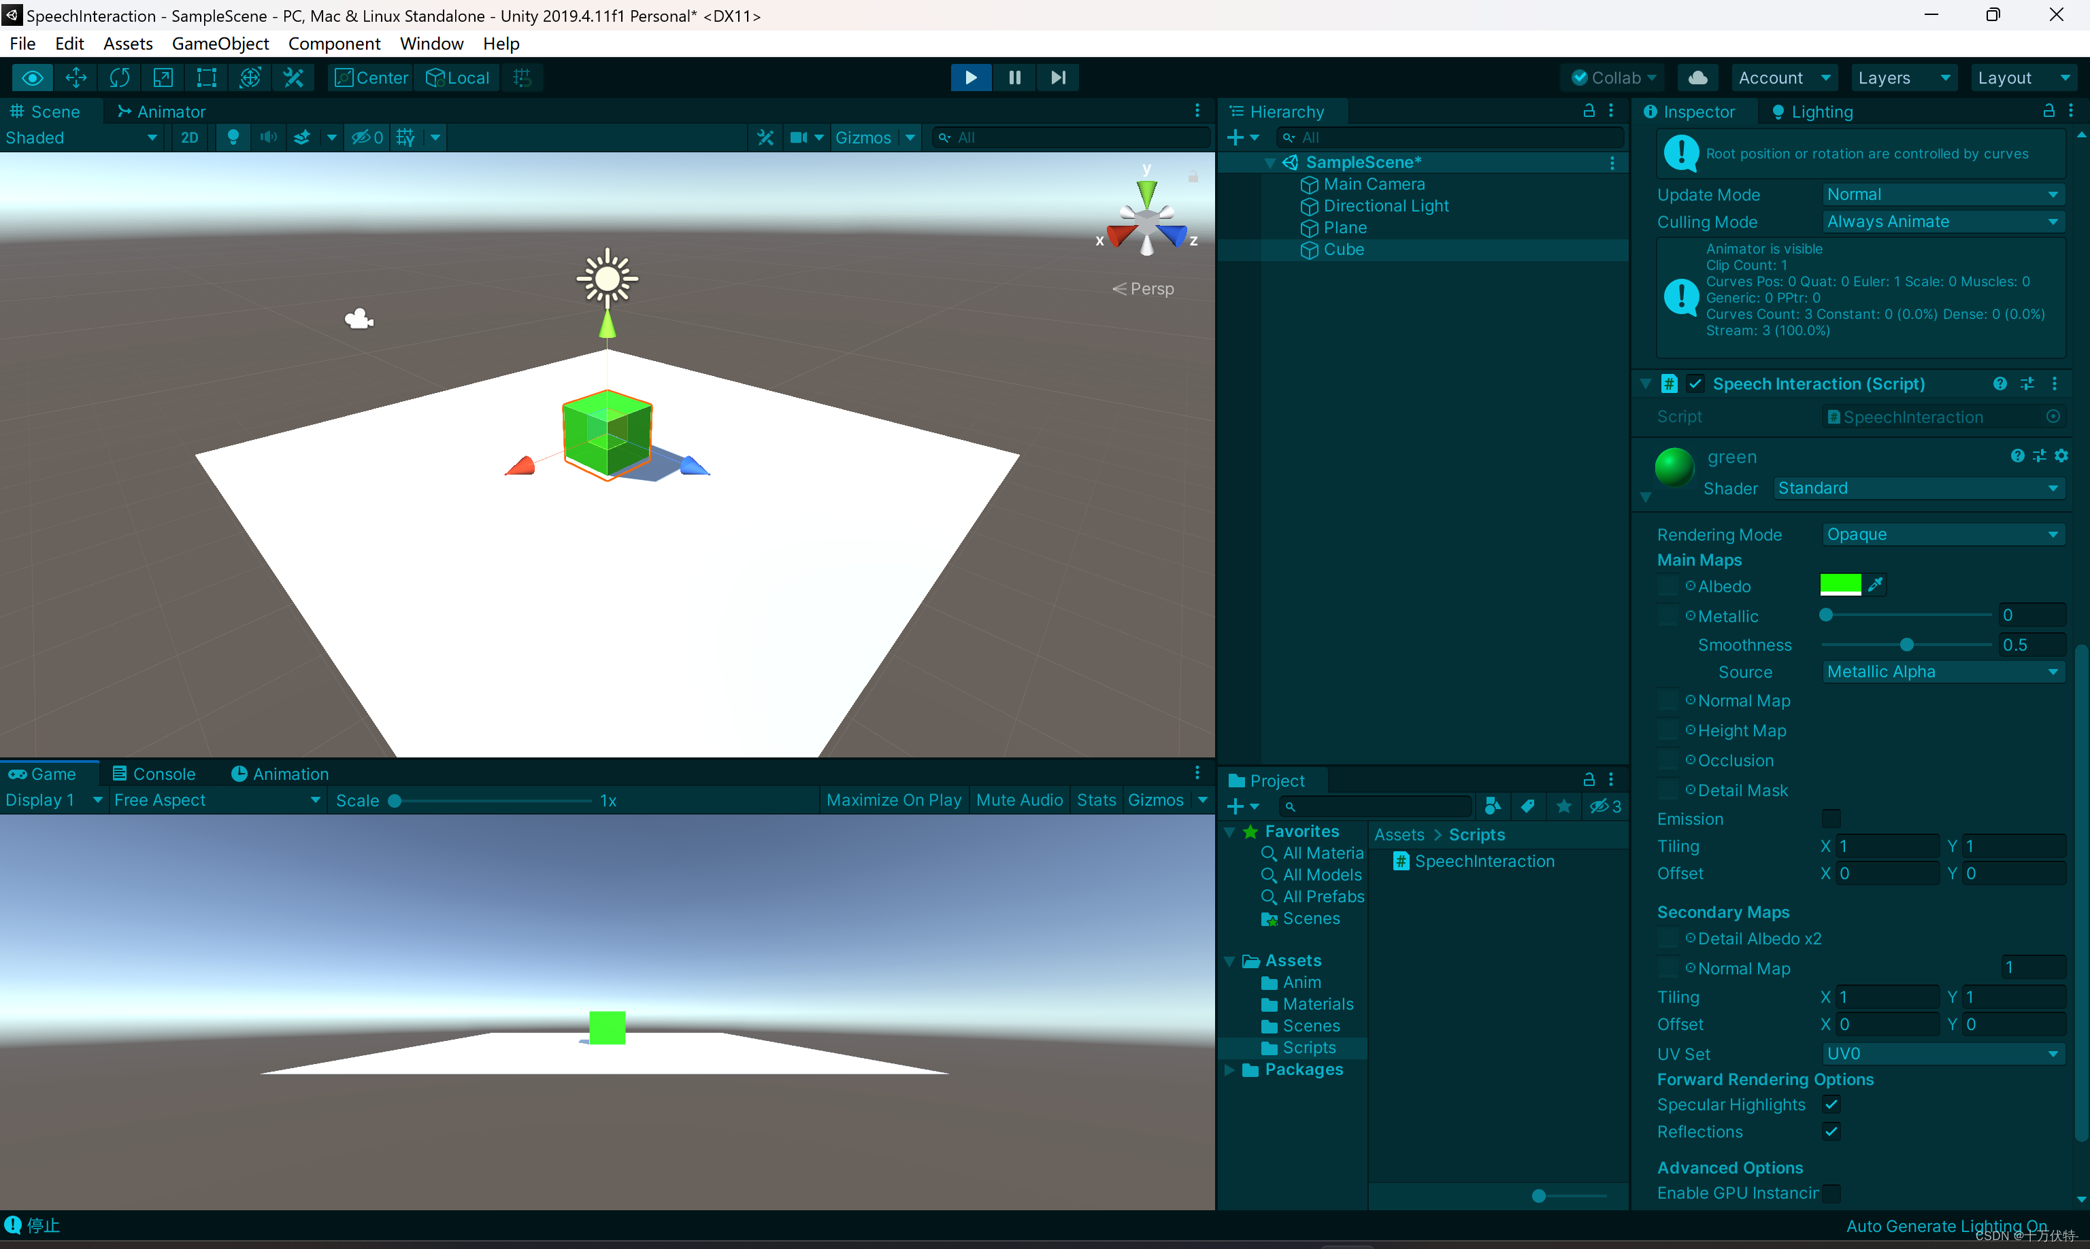
Task: Select the Rotate tool
Action: tap(120, 78)
